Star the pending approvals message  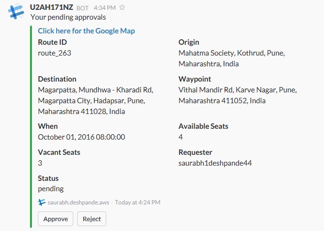(x=122, y=7)
